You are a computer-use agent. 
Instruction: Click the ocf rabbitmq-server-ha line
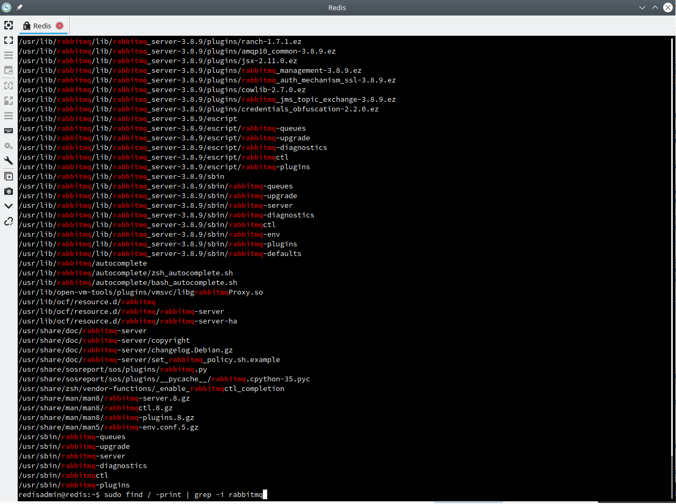128,321
